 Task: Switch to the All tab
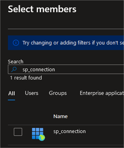11,93
